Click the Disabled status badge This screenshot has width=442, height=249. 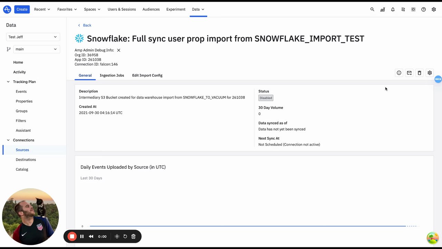coord(266,98)
